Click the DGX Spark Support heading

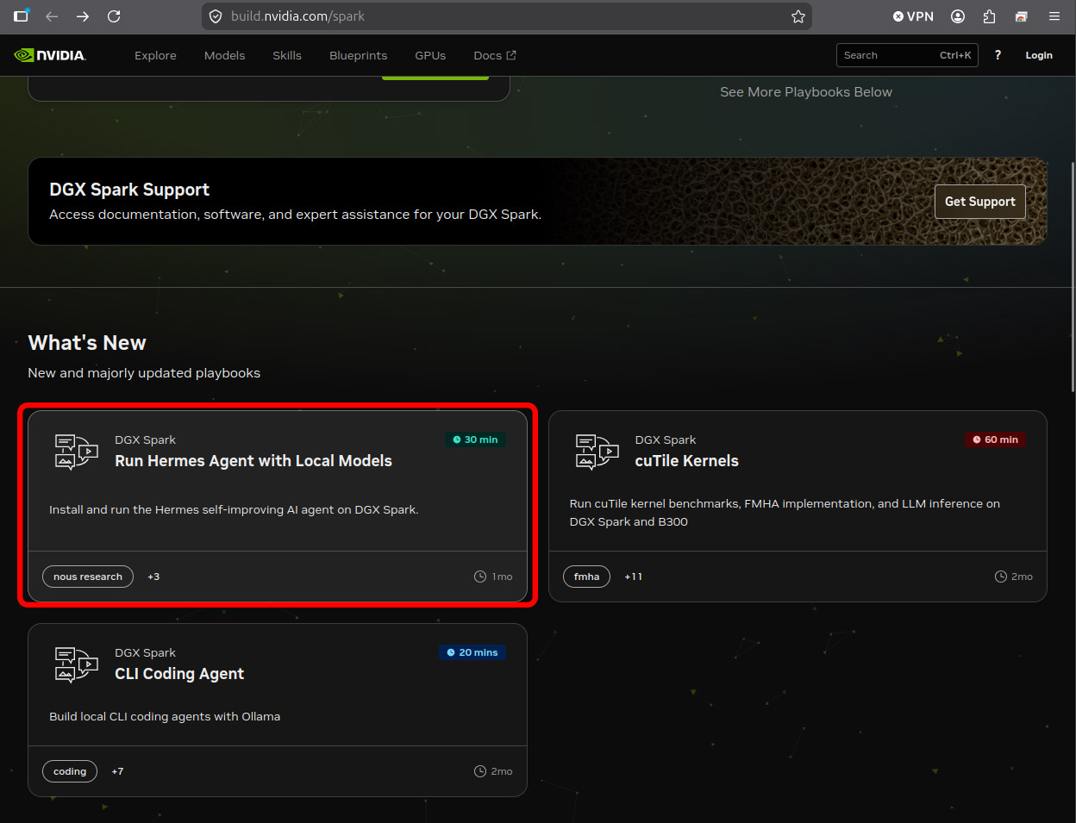[x=129, y=190]
